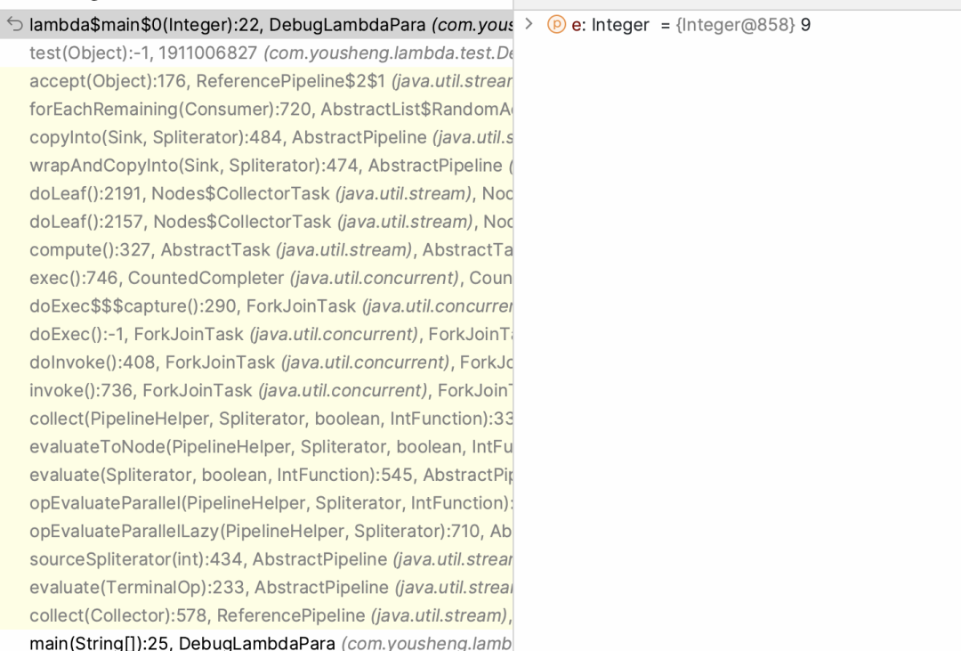Select doExec$$$capture():290 ForkJoinTask frame
Viewport: 961px width, 651px height.
tap(256, 306)
